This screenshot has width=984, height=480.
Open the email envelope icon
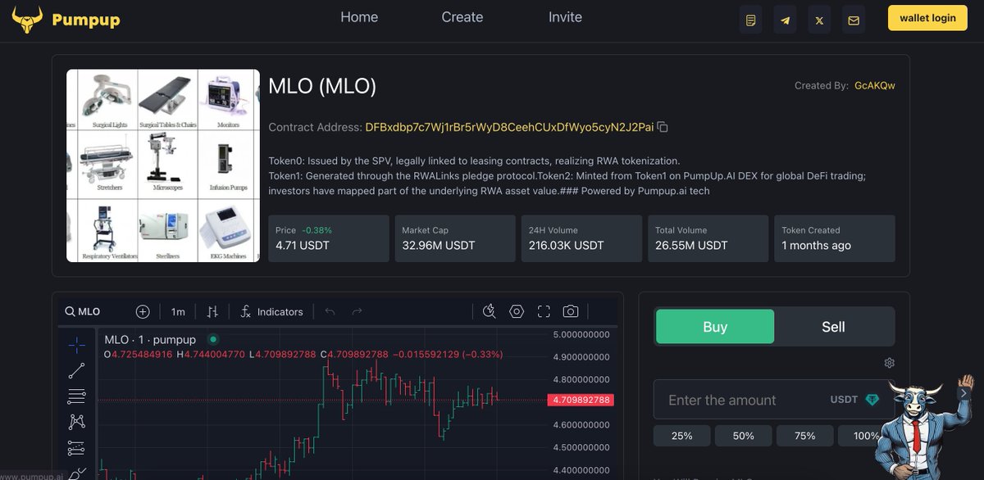point(854,20)
